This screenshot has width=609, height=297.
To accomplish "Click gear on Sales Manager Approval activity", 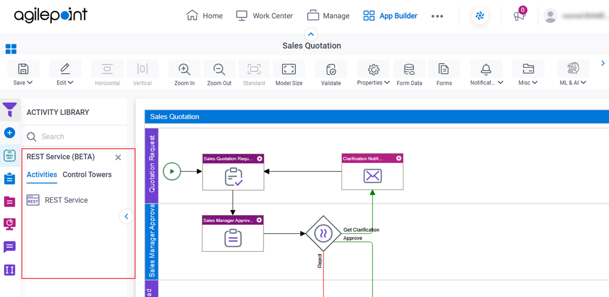I will pos(259,220).
